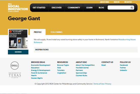The height and width of the screenshot is (94, 140).
Task: Browse Energy & Development ideas
Action: (x=41, y=70)
